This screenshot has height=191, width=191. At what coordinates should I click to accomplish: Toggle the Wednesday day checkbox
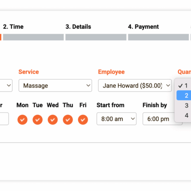coord(53,119)
